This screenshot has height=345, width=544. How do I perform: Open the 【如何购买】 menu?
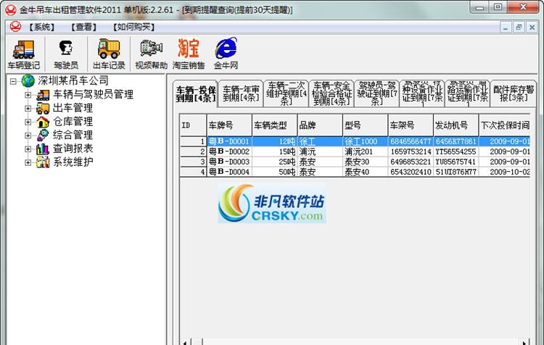133,27
